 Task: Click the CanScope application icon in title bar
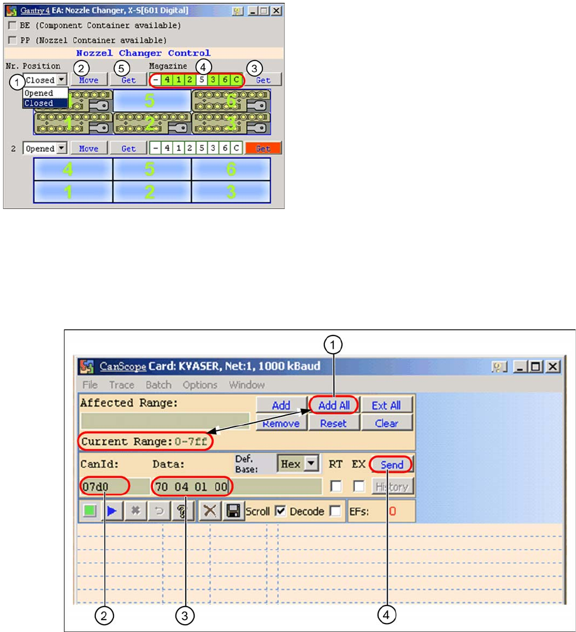[x=87, y=367]
